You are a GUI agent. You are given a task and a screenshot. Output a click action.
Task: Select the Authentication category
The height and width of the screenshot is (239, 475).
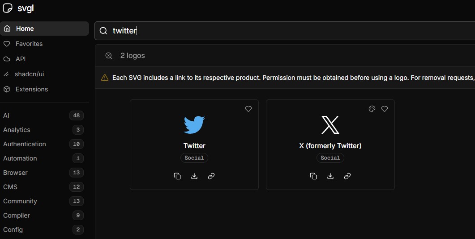[25, 144]
